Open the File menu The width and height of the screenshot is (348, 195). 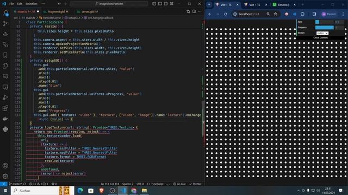point(11,4)
